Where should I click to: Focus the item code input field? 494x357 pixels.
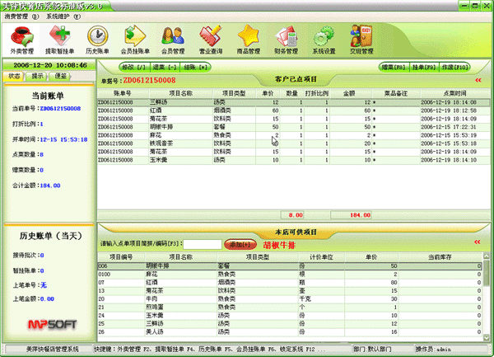(x=202, y=245)
